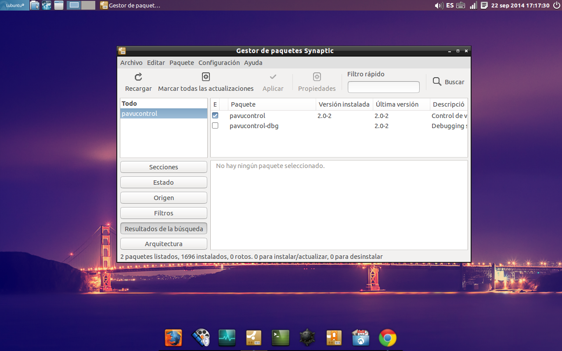The height and width of the screenshot is (351, 562).
Task: Switch to the Secciones filter view
Action: [163, 167]
